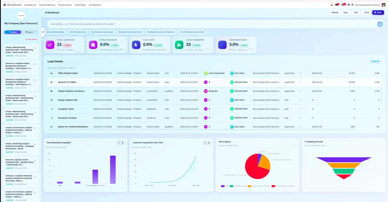This screenshot has width=388, height=202.
Task: Click plus on Customer Acquisition Over Time chart
Action: point(209,143)
